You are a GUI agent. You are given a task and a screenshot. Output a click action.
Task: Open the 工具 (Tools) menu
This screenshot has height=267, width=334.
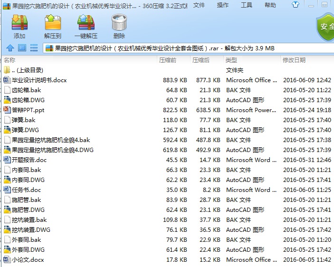[x=246, y=5]
